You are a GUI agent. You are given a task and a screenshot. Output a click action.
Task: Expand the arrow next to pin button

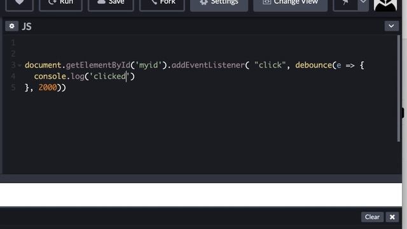363,4
